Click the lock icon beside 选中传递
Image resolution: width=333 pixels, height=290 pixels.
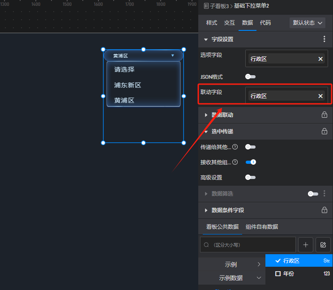click(x=324, y=131)
